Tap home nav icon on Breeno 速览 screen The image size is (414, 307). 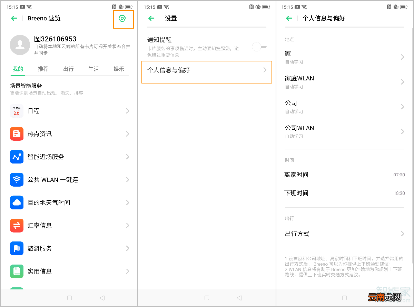coord(69,298)
